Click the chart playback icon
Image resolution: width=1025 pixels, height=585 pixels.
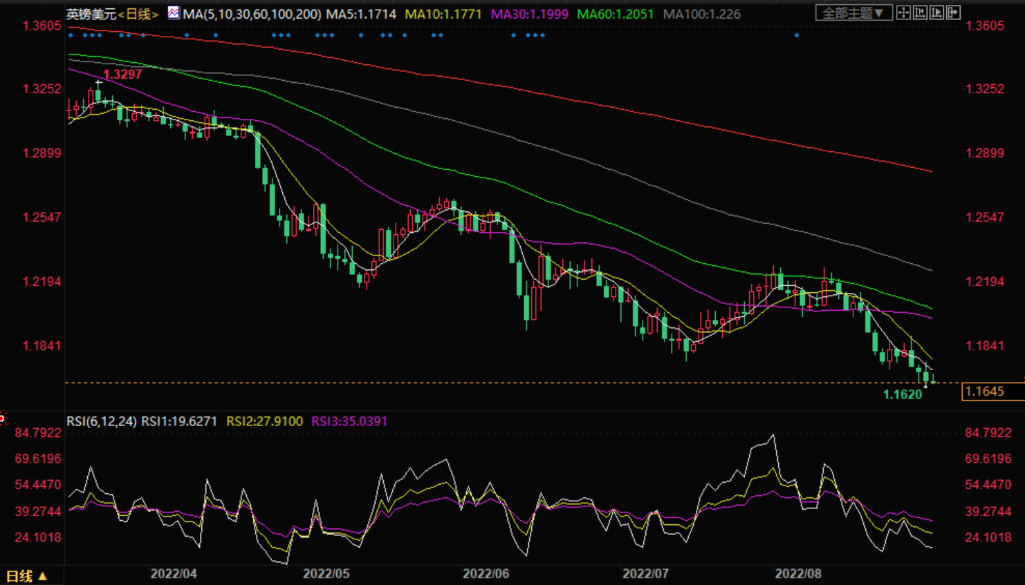coord(936,12)
